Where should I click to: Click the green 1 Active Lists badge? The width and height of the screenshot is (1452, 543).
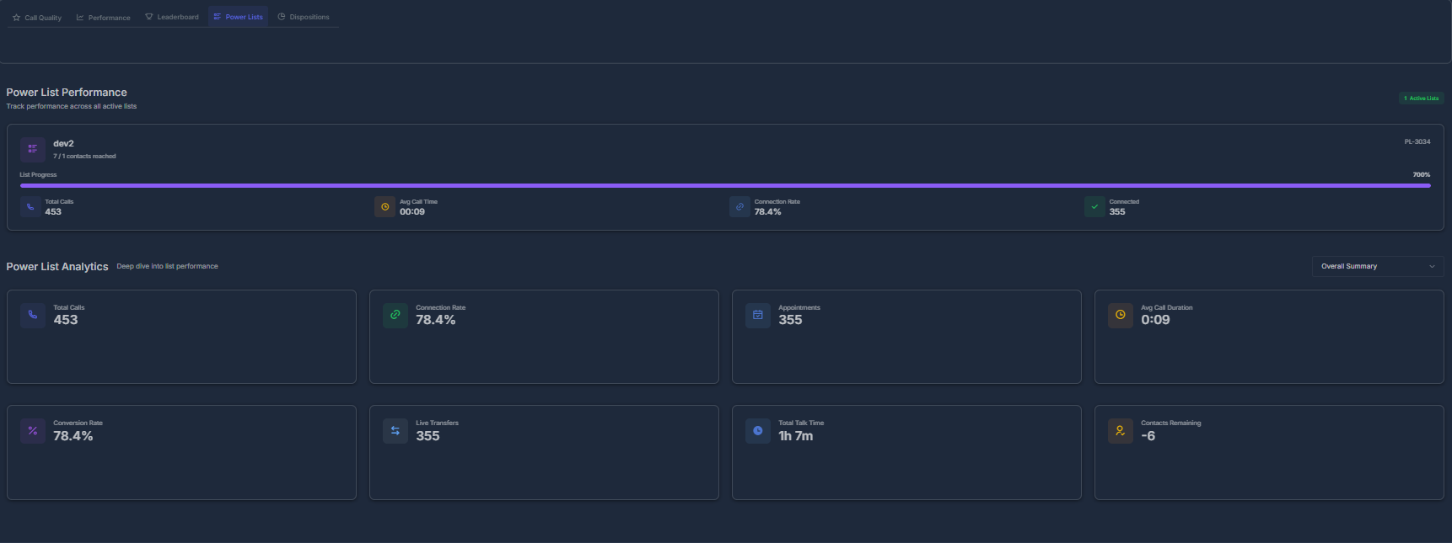tap(1422, 98)
